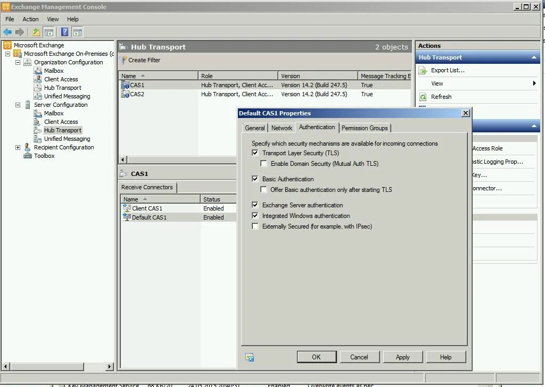The height and width of the screenshot is (387, 545).
Task: Click the Export List action icon
Action: [x=422, y=70]
